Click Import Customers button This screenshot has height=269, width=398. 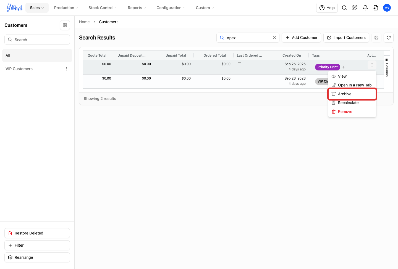click(346, 38)
